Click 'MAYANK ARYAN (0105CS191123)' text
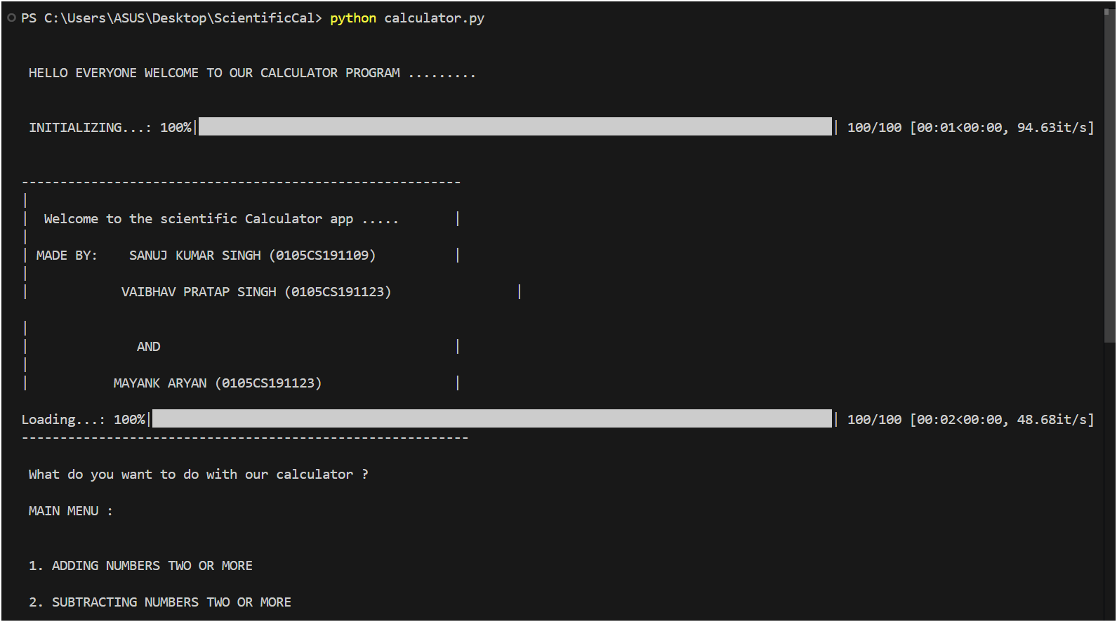The width and height of the screenshot is (1117, 622). click(218, 383)
